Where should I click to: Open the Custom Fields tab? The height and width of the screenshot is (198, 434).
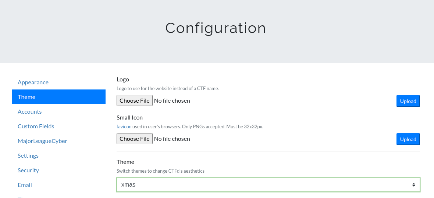tap(36, 126)
